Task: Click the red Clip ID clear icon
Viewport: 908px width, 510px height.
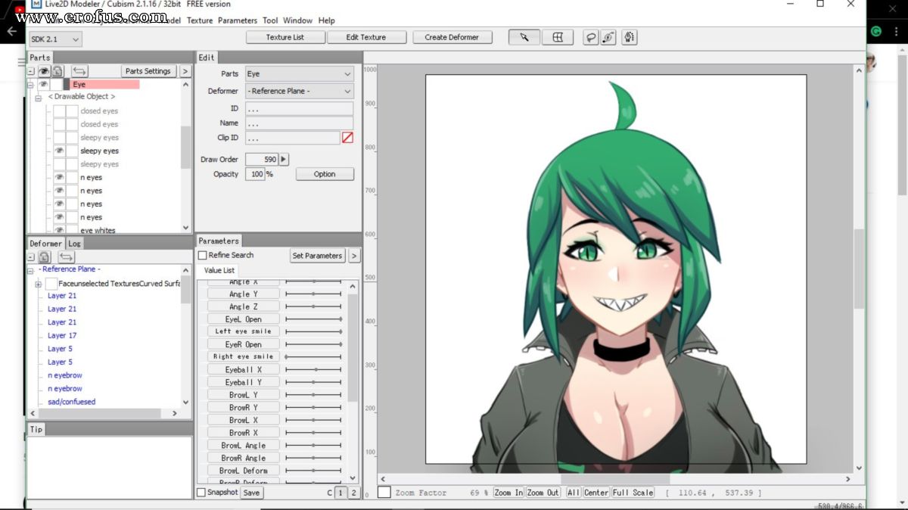Action: pyautogui.click(x=347, y=138)
